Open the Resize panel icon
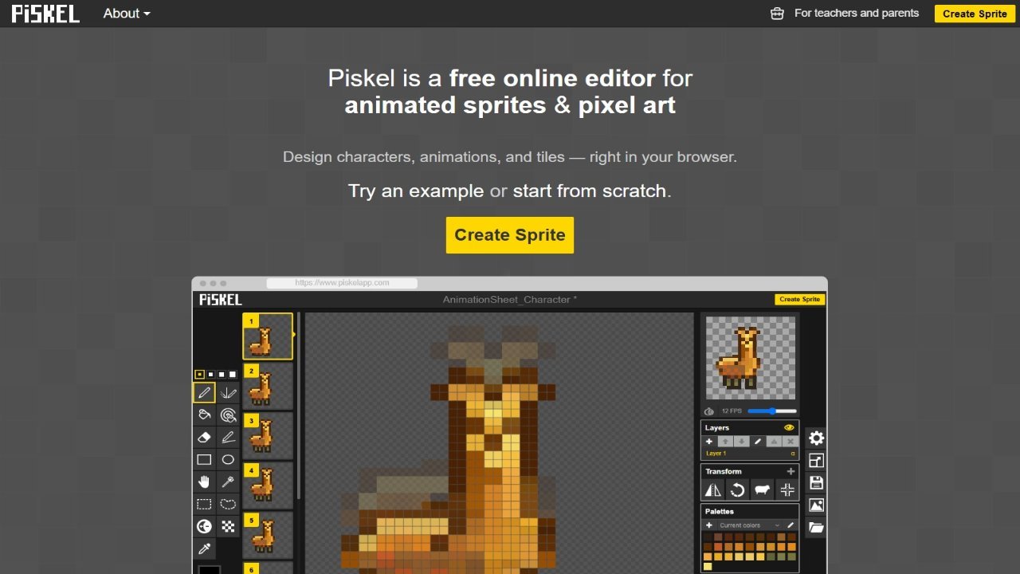1020x574 pixels. (816, 461)
